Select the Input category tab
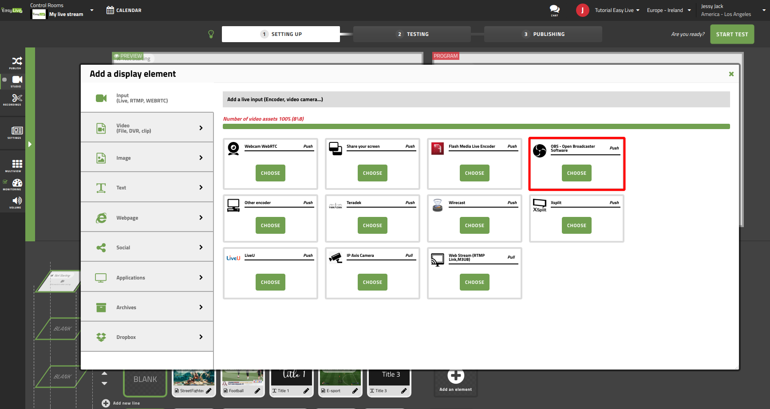Screen dimensions: 770x409 click(x=147, y=98)
